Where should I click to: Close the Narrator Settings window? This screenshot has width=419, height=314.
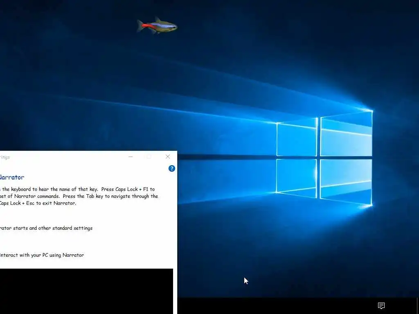[x=167, y=157]
